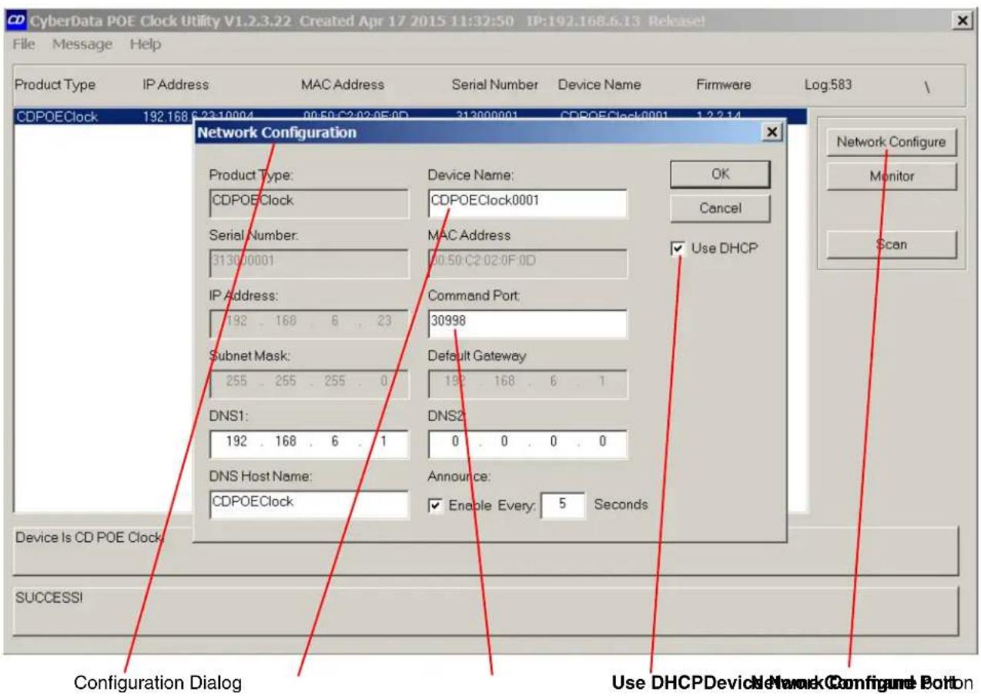Click the Scan button

tap(891, 244)
